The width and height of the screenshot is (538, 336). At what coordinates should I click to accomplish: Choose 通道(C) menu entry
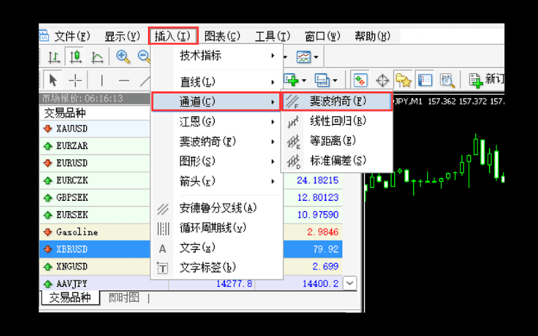[217, 102]
